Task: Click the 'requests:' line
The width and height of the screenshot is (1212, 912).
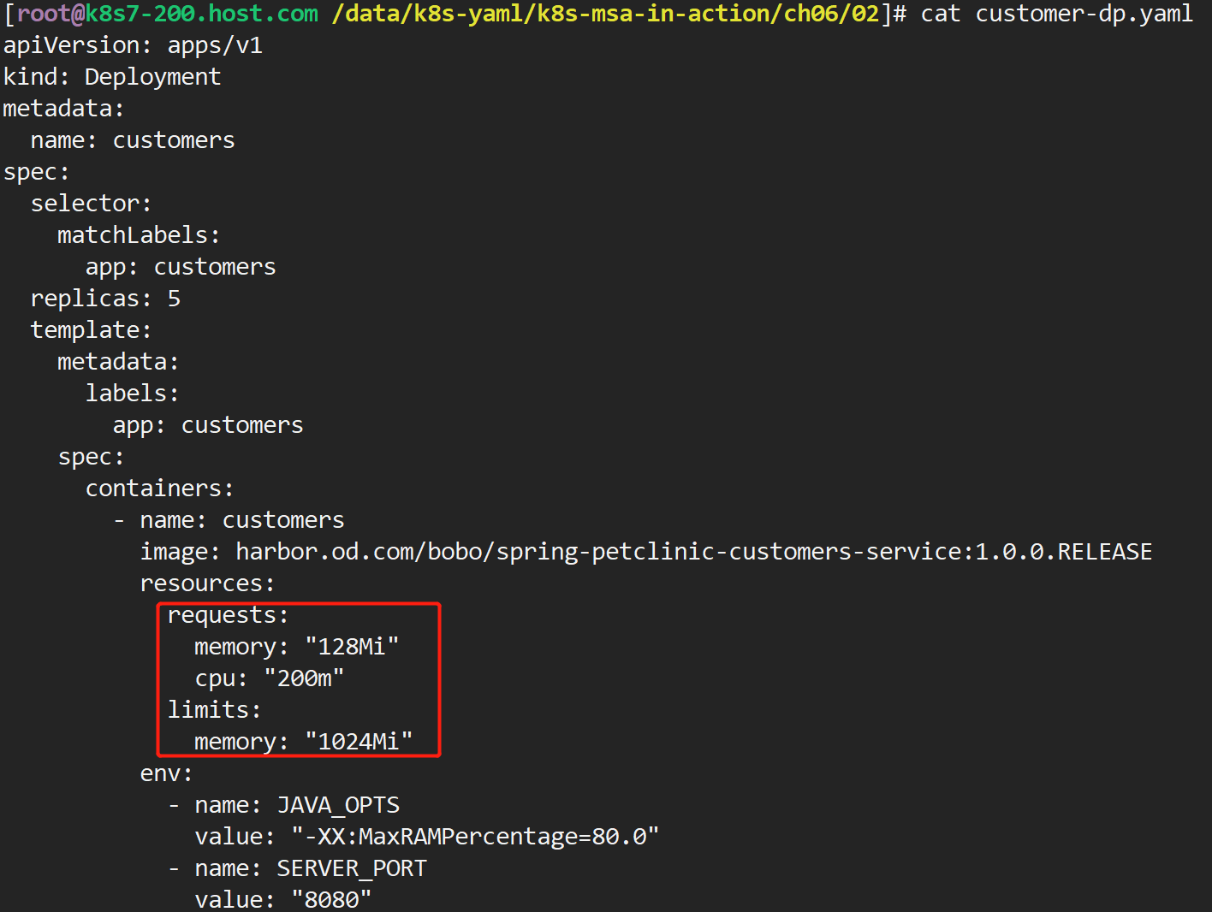Action: (229, 616)
